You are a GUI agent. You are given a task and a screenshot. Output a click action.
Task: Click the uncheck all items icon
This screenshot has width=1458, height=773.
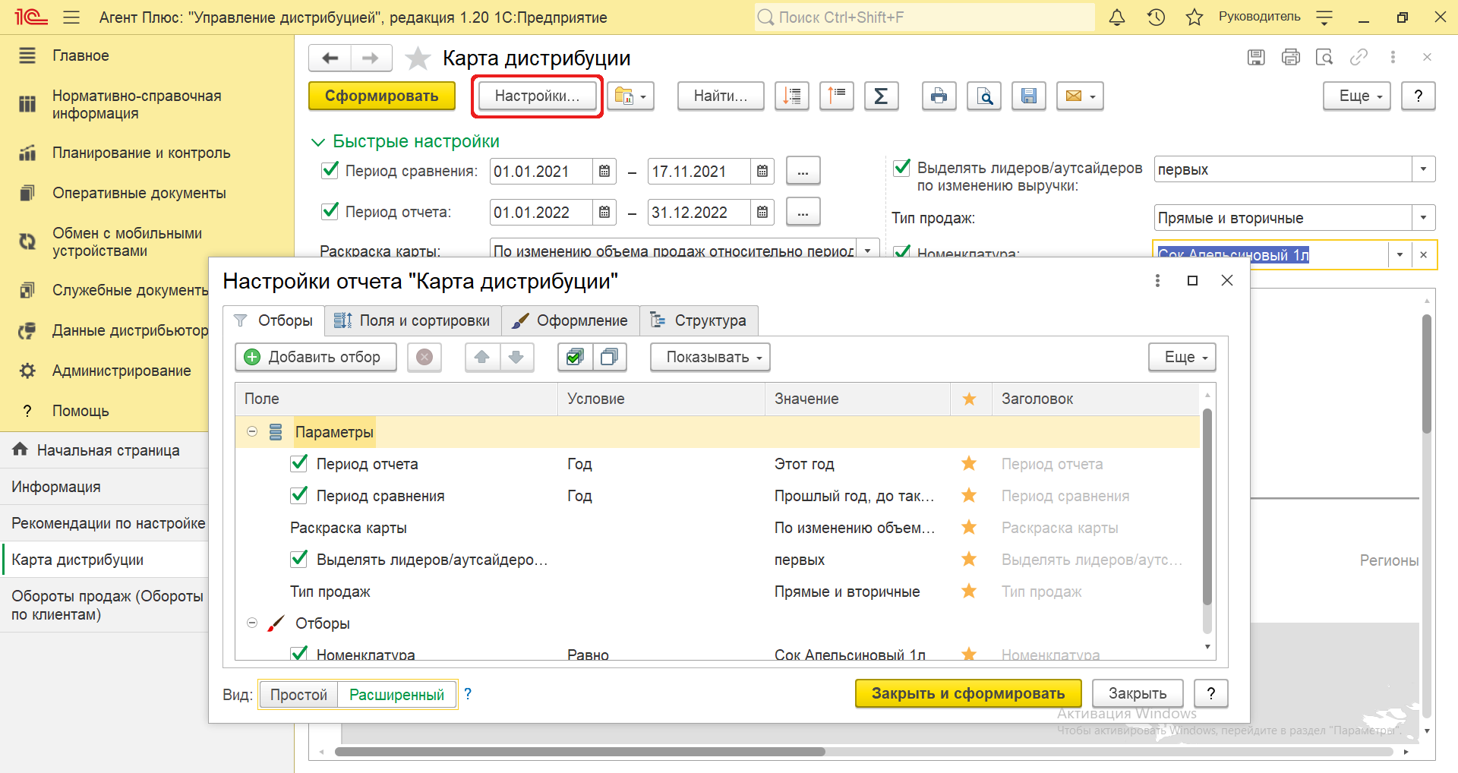point(609,357)
